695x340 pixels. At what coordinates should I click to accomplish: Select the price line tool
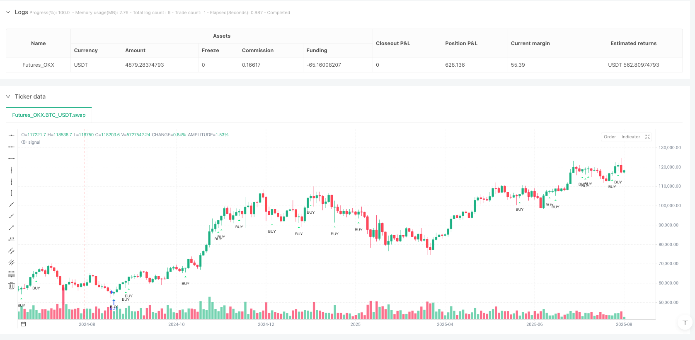pos(12,239)
